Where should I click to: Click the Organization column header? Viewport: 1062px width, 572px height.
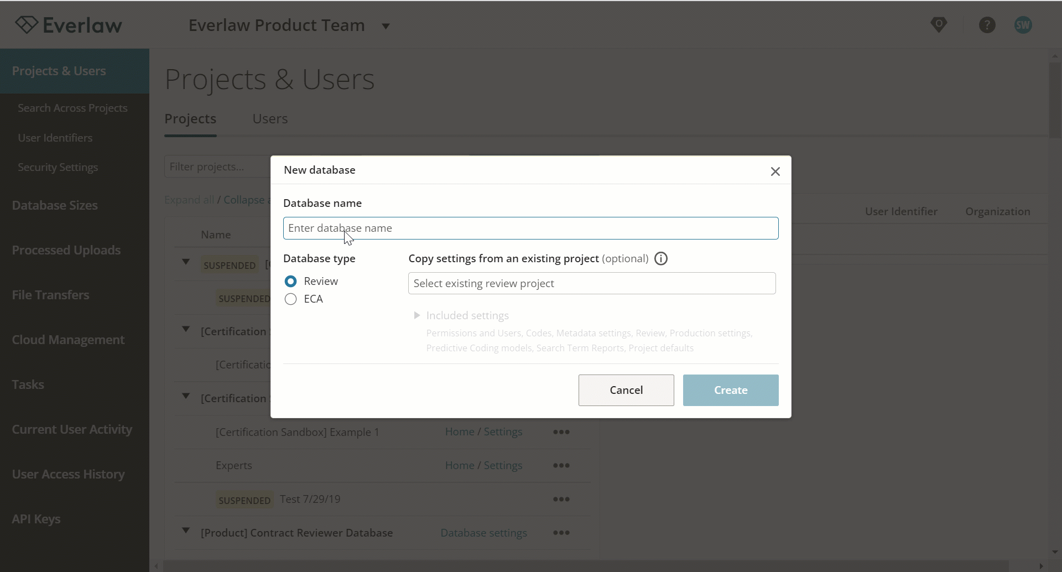pos(997,211)
